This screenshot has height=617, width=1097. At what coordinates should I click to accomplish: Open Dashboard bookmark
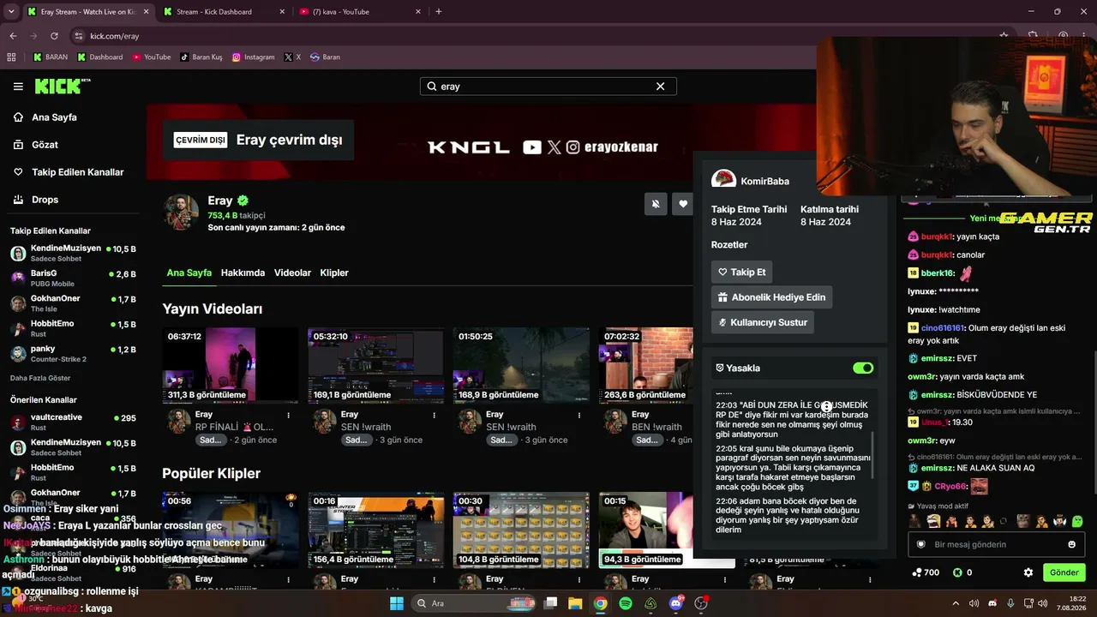[100, 57]
